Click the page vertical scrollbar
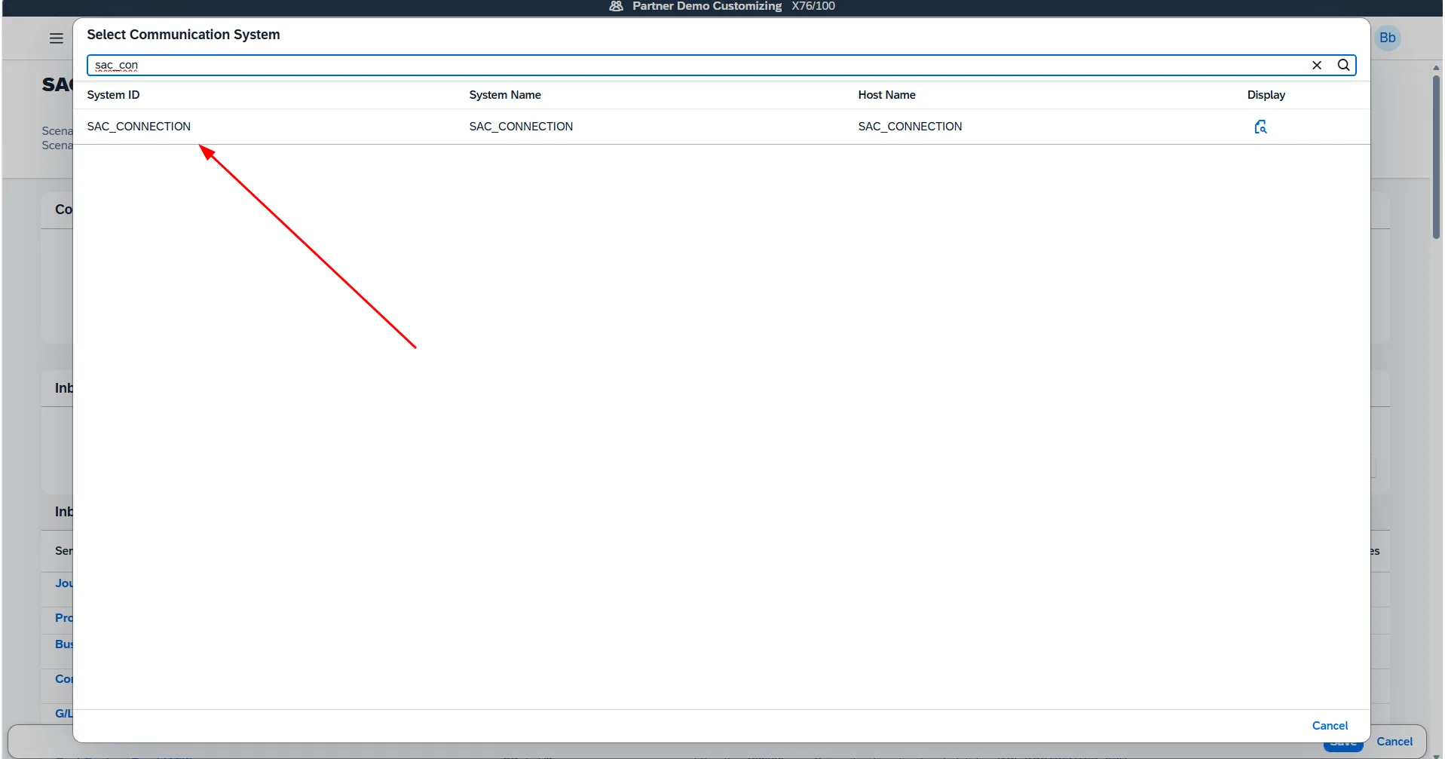Screen dimensions: 1445x759 tap(1436, 157)
